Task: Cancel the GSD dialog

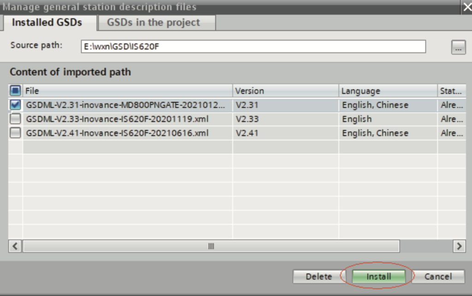Action: tap(438, 276)
